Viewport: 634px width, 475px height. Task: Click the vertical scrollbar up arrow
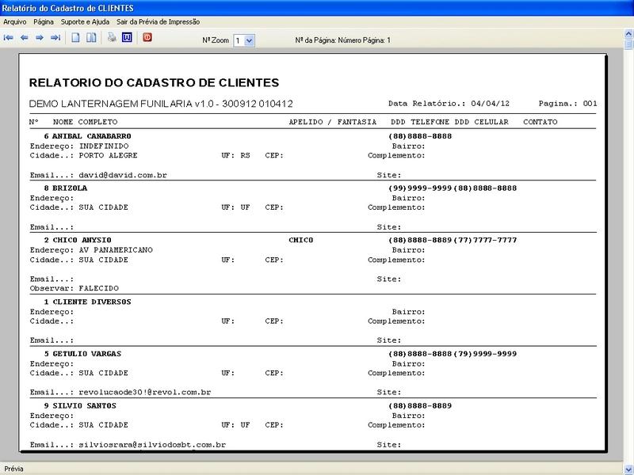point(628,33)
